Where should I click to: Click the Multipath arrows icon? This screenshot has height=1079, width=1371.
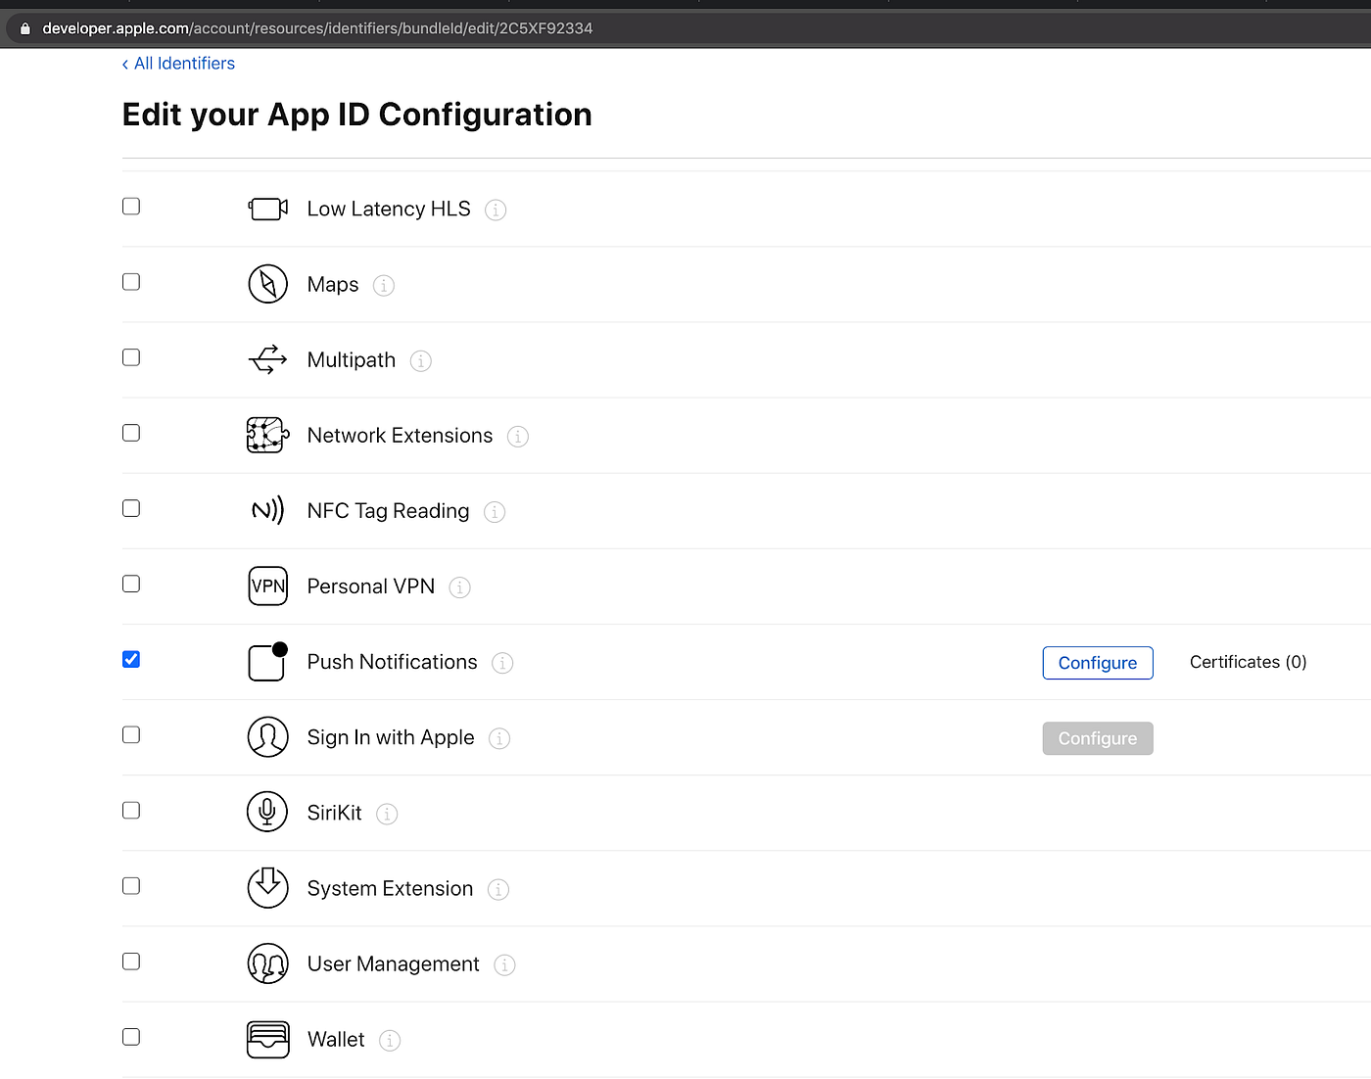[x=267, y=359]
